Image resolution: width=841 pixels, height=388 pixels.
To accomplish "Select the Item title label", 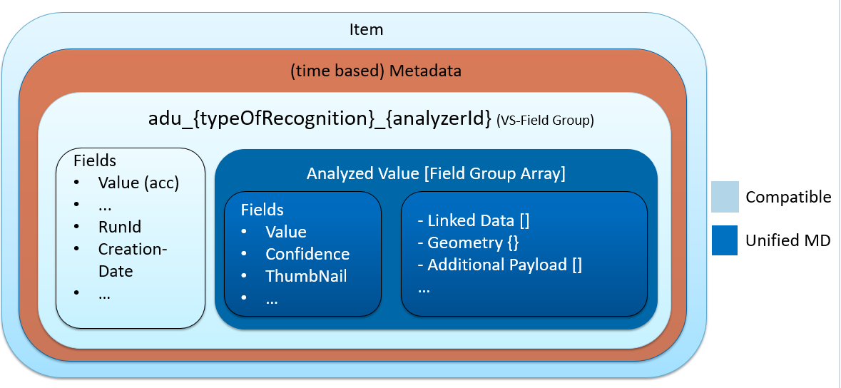I will [366, 30].
